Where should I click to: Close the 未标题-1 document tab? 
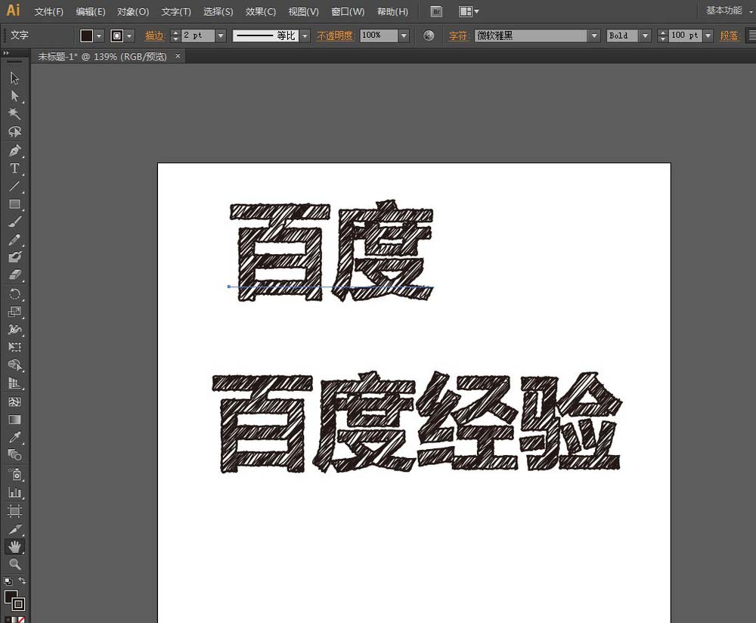click(178, 56)
